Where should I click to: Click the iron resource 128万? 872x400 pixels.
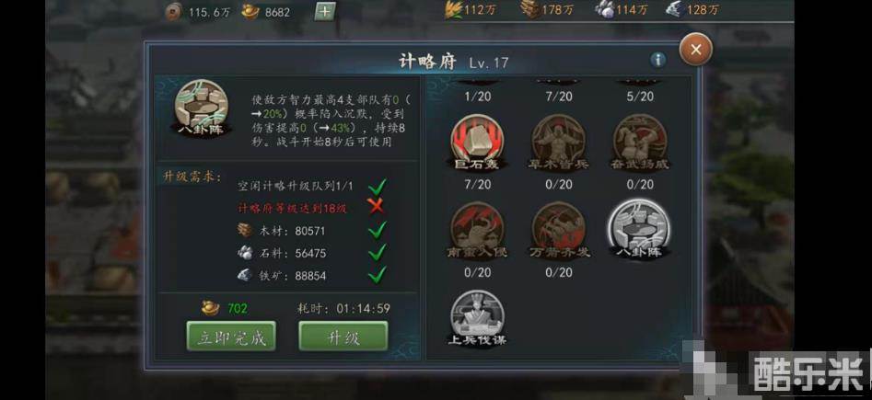[x=692, y=9]
